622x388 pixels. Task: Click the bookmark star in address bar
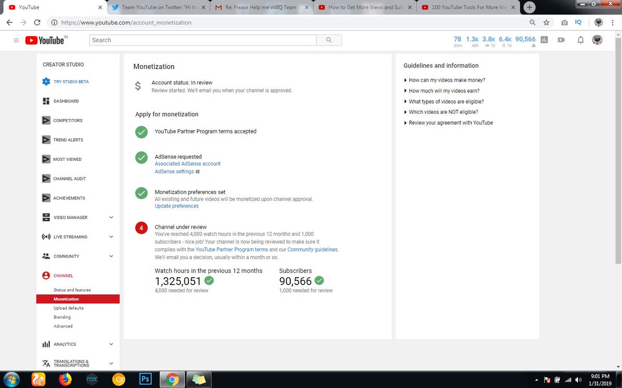point(546,23)
